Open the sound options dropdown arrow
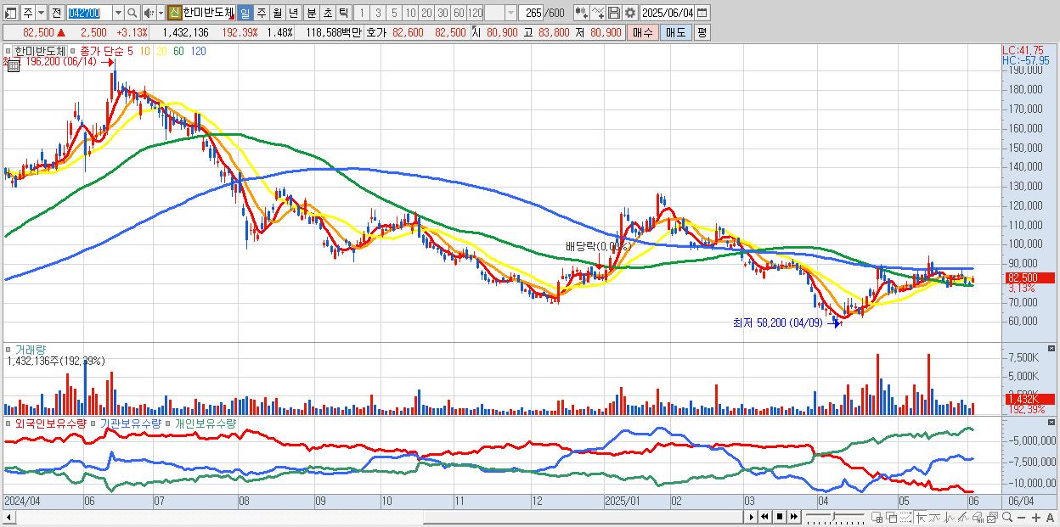The width and height of the screenshot is (1060, 527). (161, 14)
